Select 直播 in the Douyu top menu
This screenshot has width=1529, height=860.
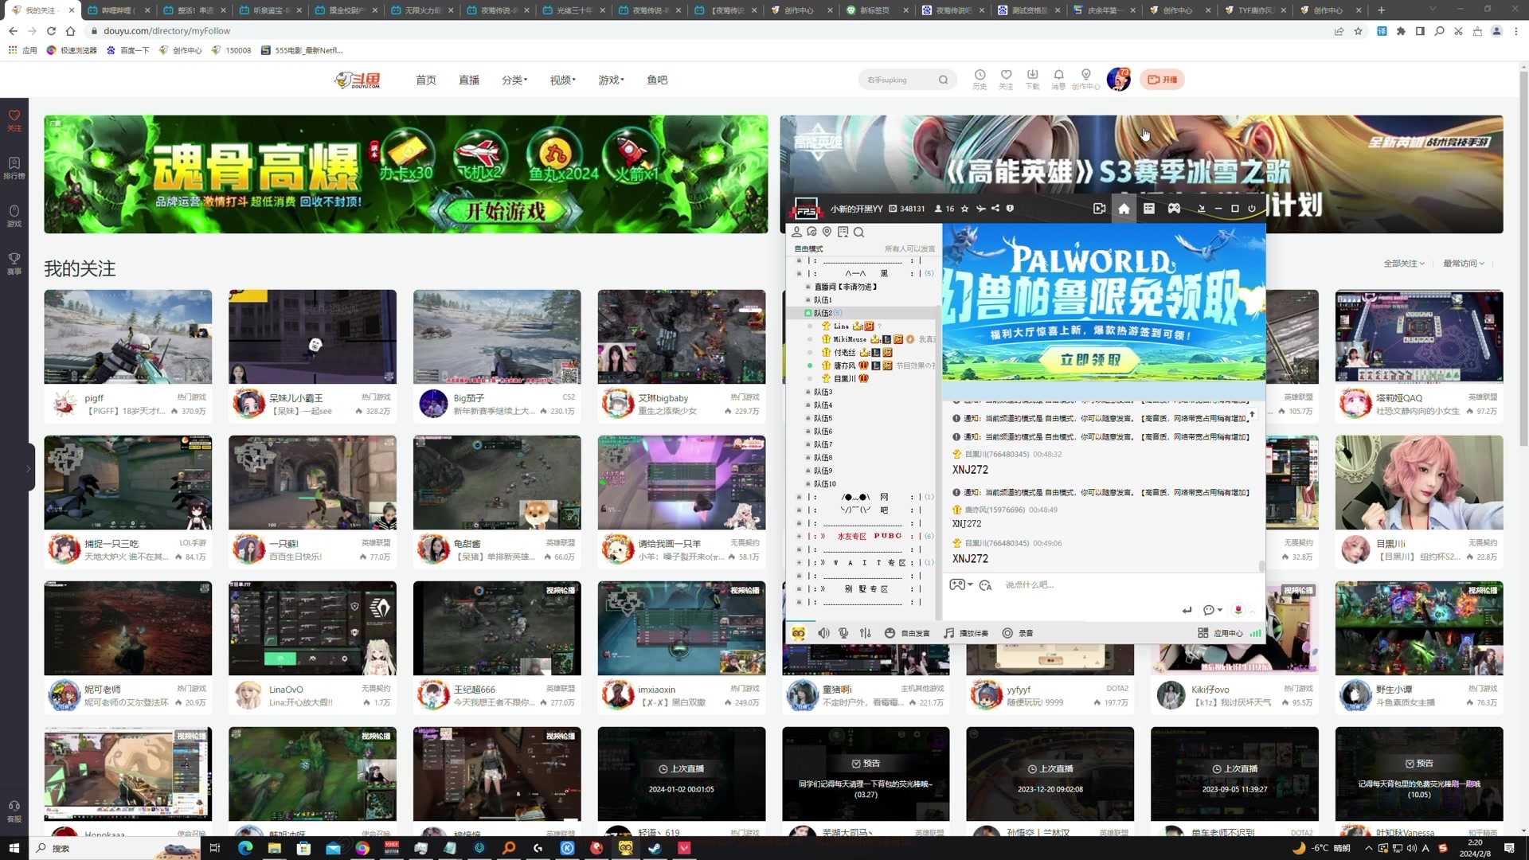coord(469,80)
